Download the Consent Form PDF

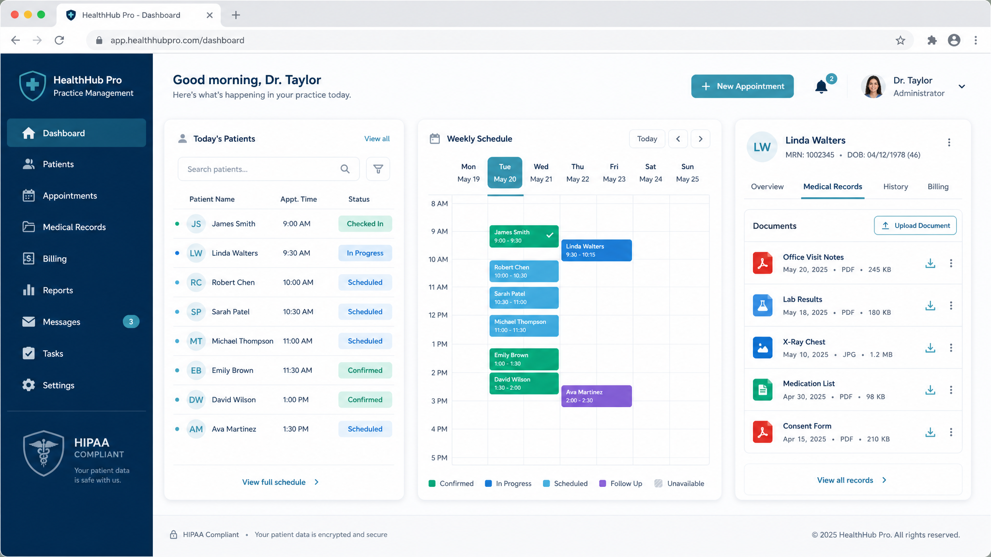tap(930, 432)
